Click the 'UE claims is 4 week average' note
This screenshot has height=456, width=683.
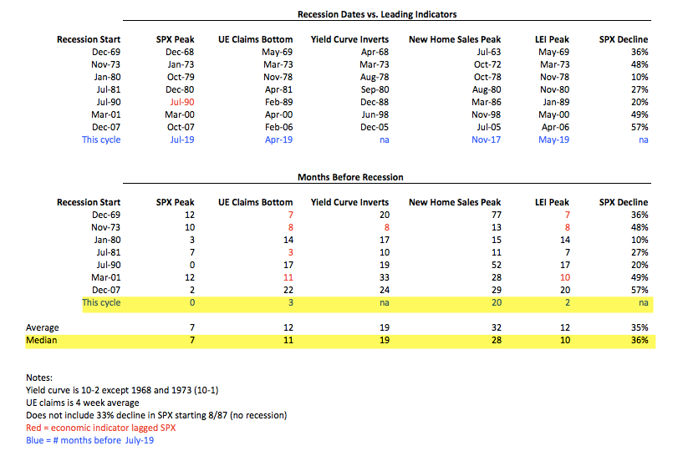coord(82,403)
